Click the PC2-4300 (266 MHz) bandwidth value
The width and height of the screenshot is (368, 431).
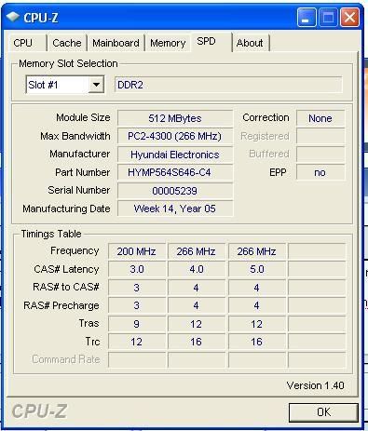coord(175,136)
